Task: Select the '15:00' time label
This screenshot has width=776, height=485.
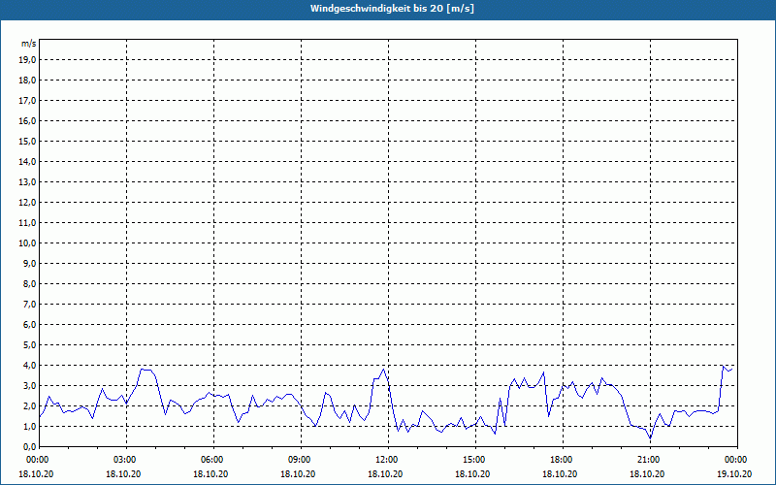Action: coord(475,460)
